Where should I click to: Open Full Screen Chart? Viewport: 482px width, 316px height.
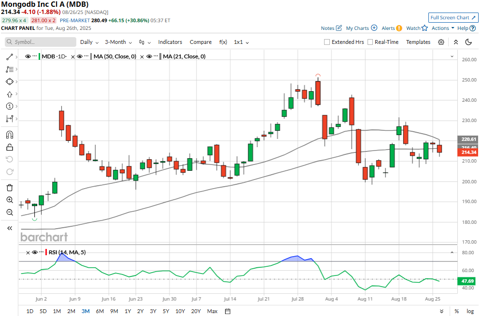click(453, 17)
